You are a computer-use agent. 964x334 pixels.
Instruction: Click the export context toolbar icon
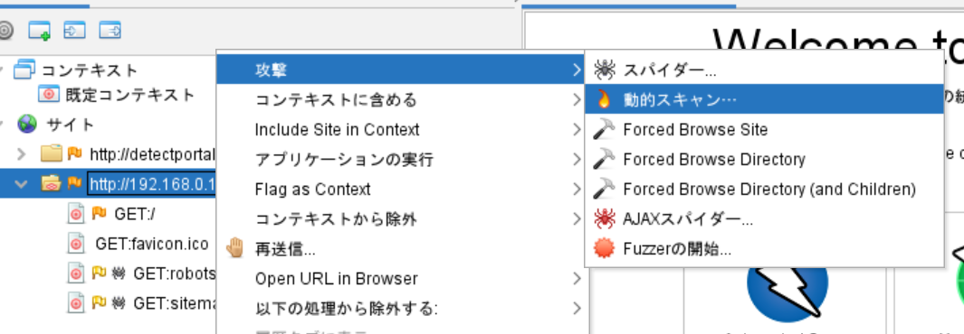(110, 30)
